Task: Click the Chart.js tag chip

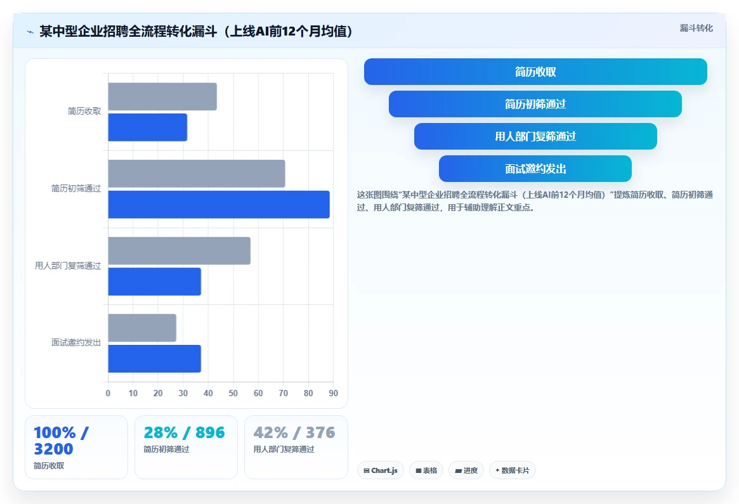Action: pyautogui.click(x=381, y=470)
